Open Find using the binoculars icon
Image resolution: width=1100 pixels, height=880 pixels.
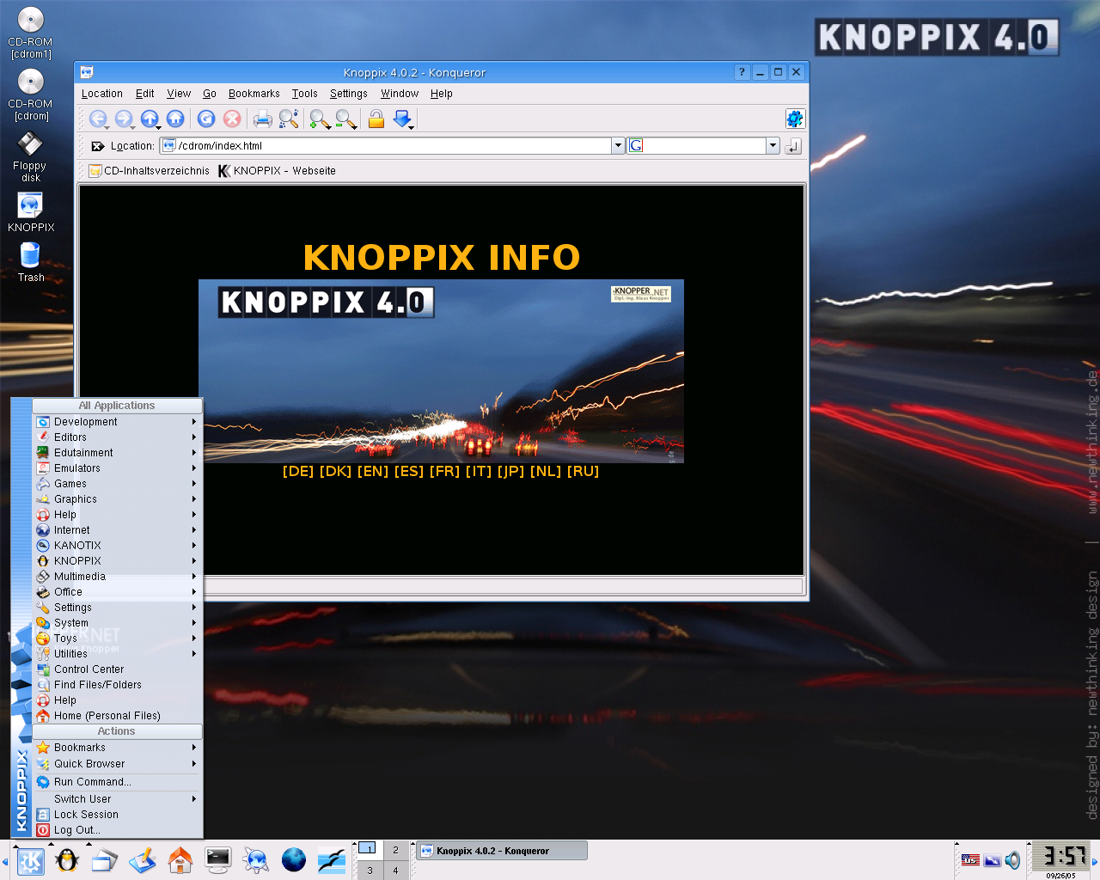(289, 119)
